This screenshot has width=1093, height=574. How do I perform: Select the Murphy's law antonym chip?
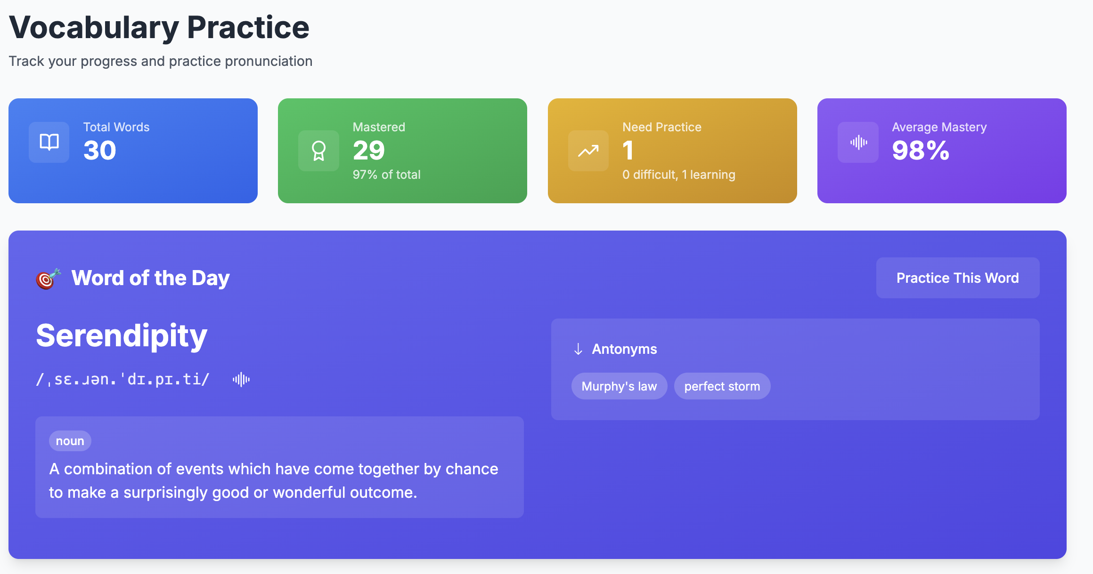(x=619, y=386)
